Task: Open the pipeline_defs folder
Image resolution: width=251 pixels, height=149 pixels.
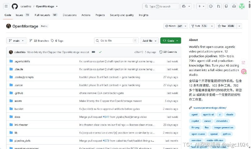Action: pos(22,141)
